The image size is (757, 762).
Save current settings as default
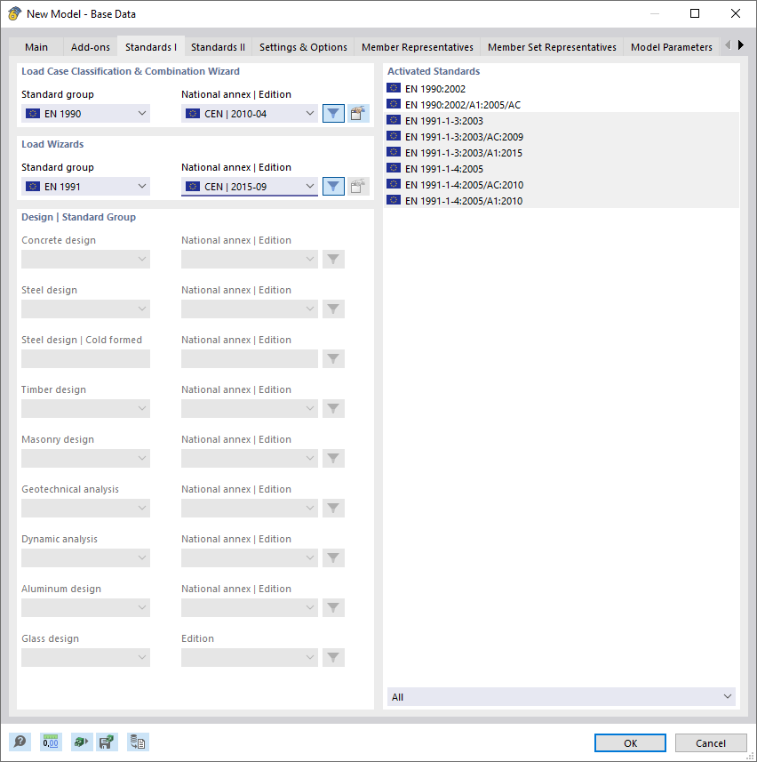(x=108, y=742)
